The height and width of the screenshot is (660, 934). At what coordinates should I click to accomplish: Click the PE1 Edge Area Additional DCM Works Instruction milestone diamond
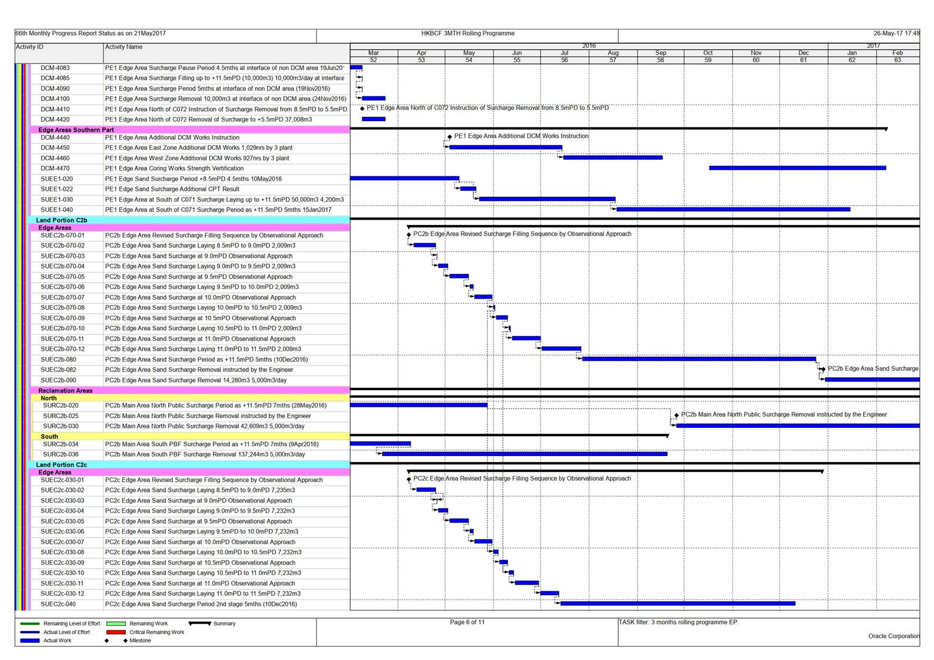pyautogui.click(x=450, y=137)
